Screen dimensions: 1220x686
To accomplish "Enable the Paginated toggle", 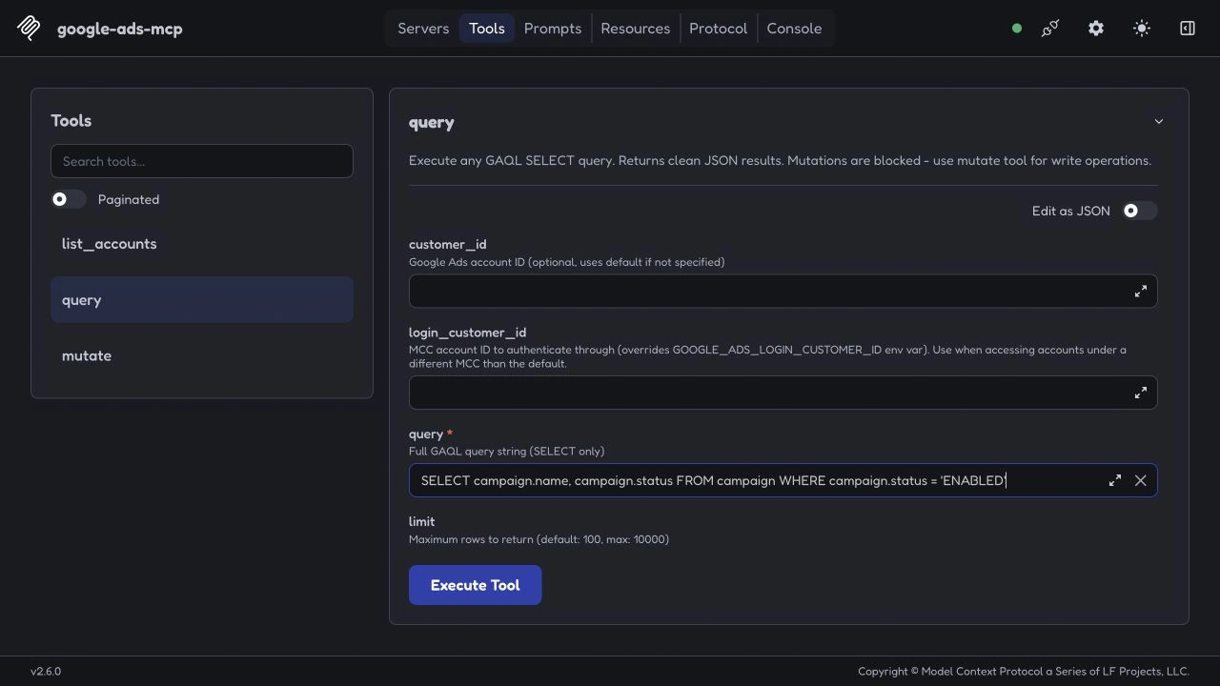I will 69,199.
